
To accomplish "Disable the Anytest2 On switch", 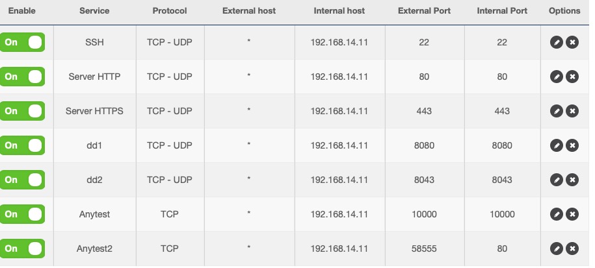I will pos(22,249).
